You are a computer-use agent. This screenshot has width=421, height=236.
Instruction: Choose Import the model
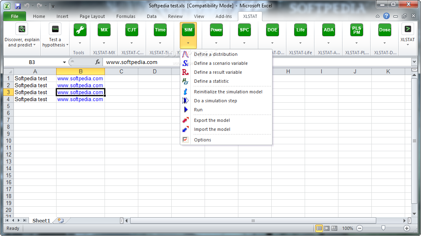226,129
